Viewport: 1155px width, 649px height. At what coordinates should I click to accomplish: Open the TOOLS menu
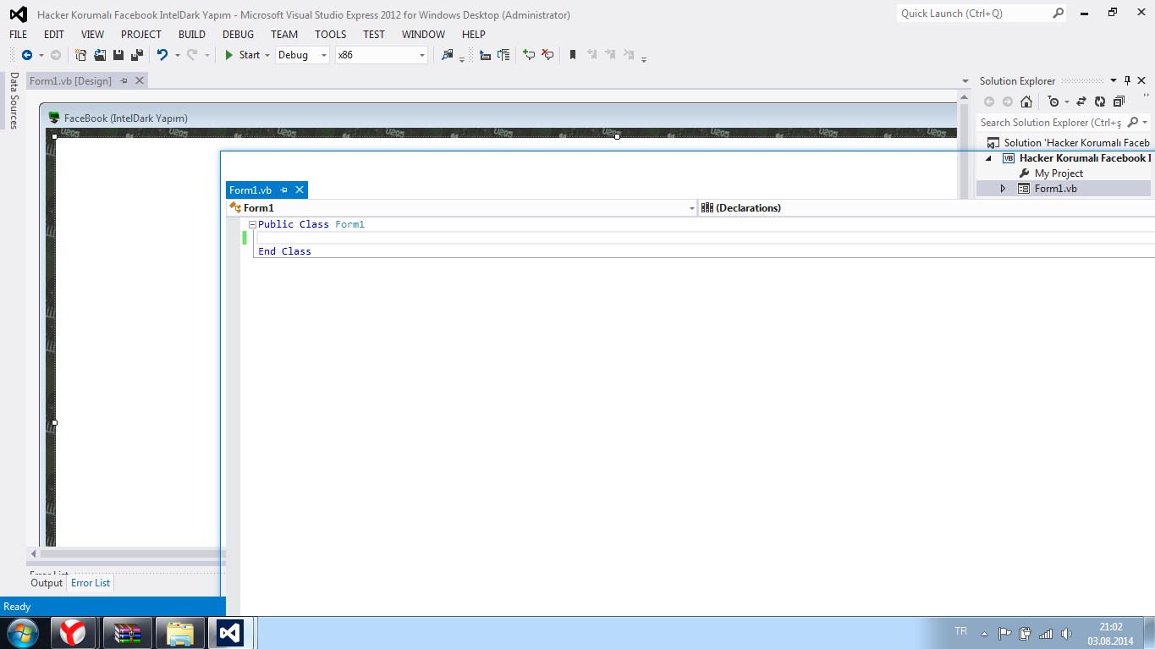[x=331, y=35]
